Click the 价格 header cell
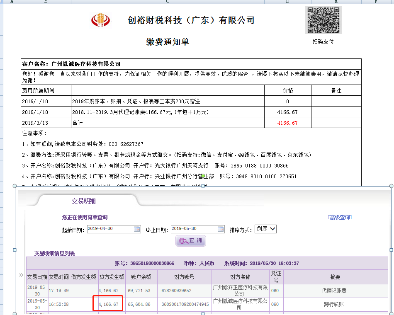The width and height of the screenshot is (394, 315). pyautogui.click(x=288, y=90)
